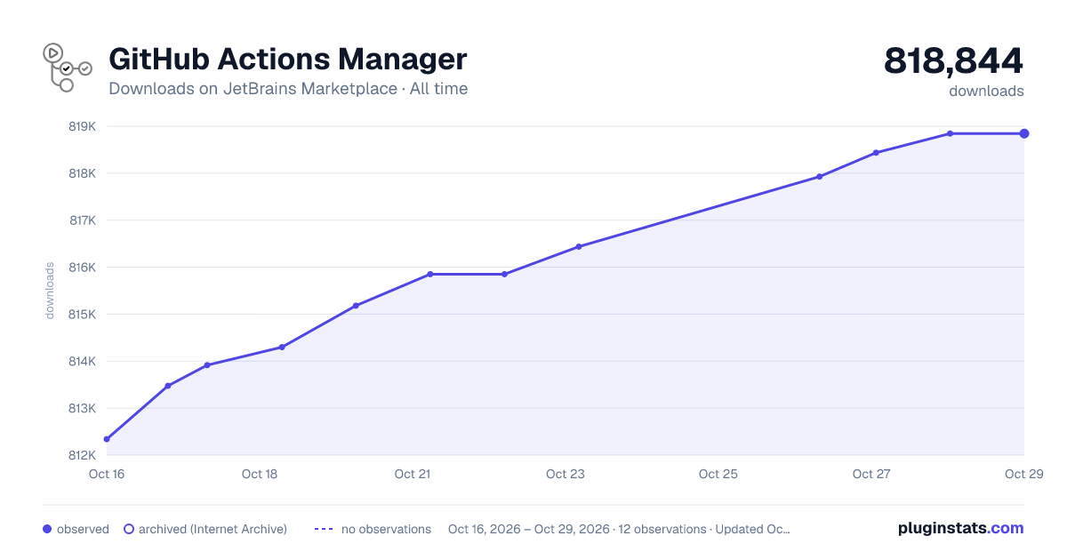Click the 'Oct 29' x-axis label
This screenshot has height=560, width=1067.
point(1023,474)
